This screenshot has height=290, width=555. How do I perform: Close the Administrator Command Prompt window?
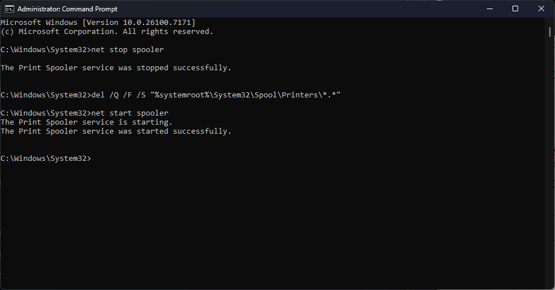(541, 8)
